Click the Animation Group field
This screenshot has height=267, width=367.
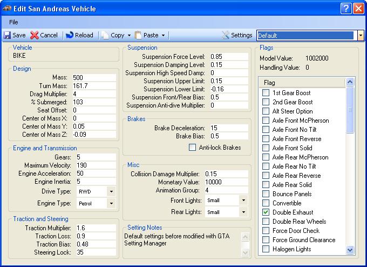click(x=226, y=190)
